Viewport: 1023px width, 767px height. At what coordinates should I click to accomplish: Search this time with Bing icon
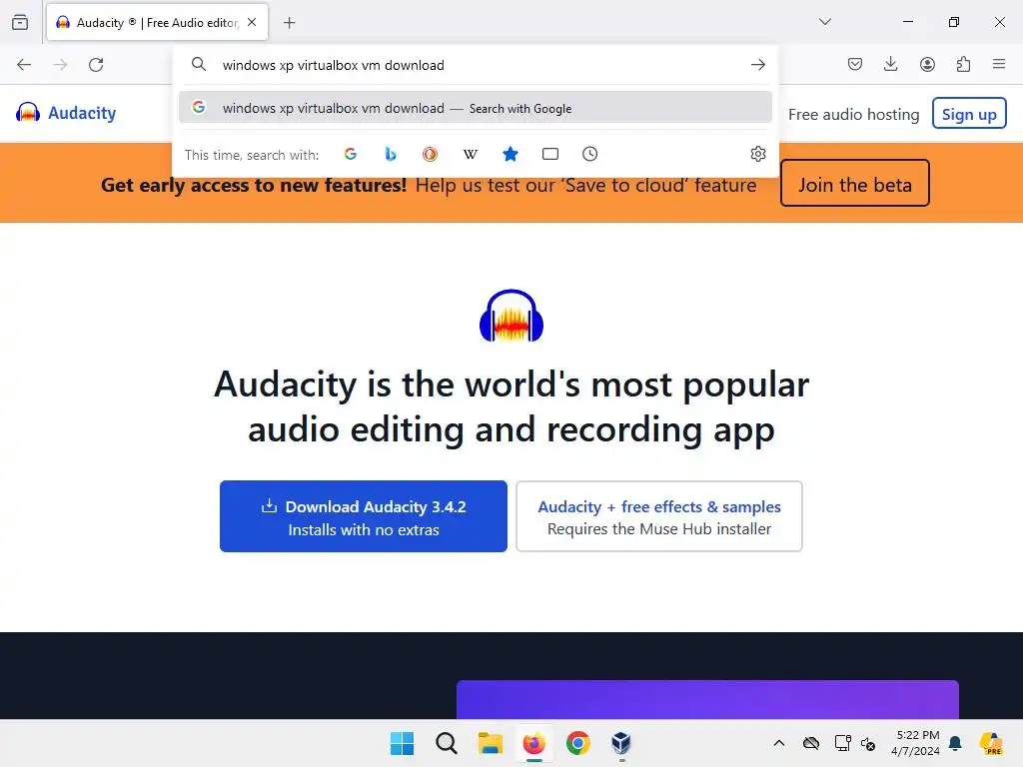391,154
